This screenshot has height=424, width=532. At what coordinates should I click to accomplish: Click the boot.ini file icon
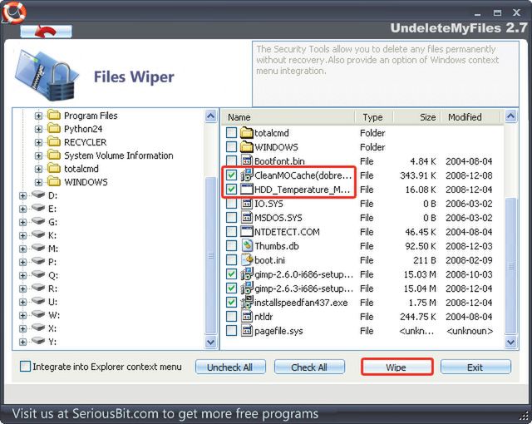point(247,260)
